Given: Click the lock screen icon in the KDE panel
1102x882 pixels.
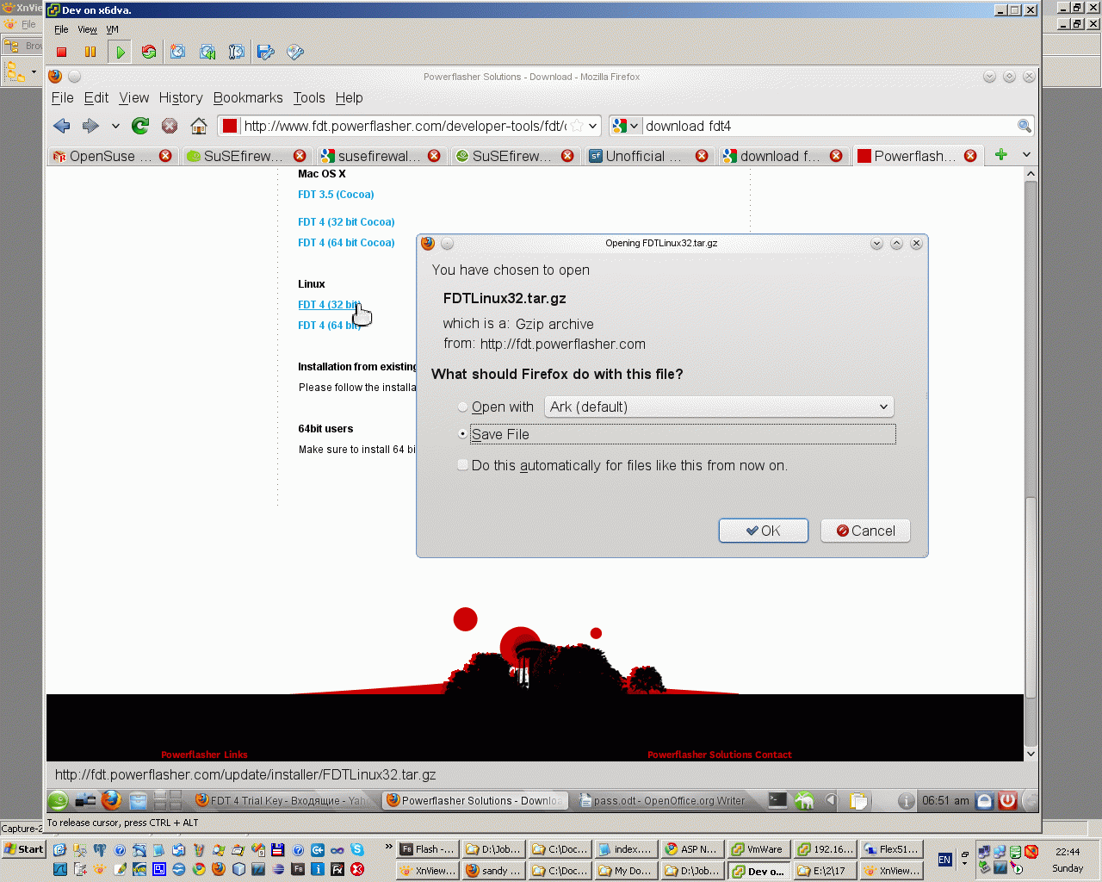Looking at the screenshot, I should pos(984,800).
